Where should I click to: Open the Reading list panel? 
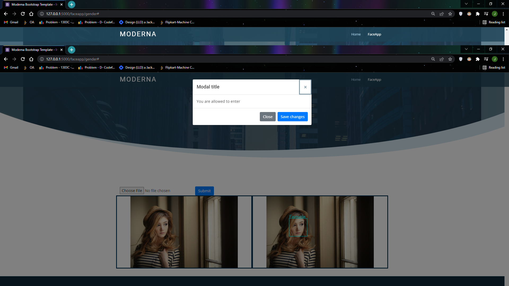pyautogui.click(x=494, y=68)
